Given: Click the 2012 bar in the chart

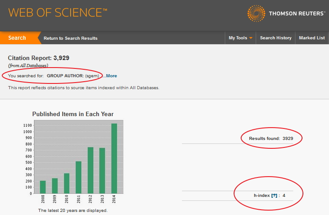Looking at the screenshot, I should point(91,170).
